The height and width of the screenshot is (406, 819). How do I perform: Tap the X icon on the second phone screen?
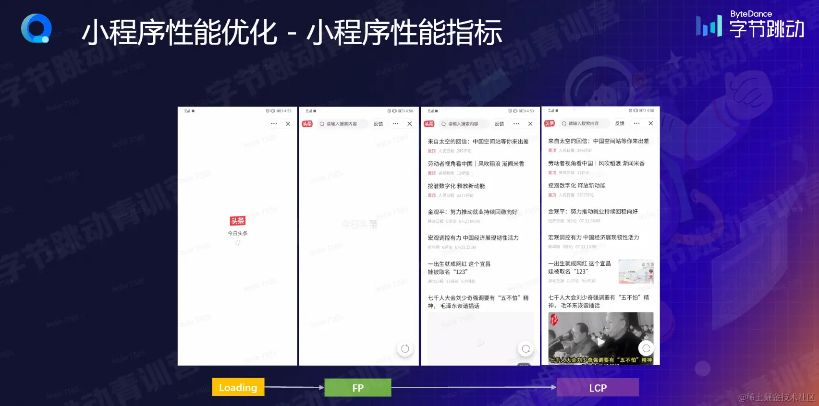pos(410,124)
